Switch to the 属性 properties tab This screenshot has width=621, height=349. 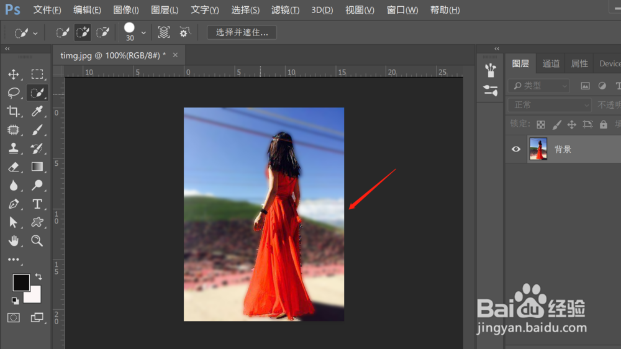pyautogui.click(x=579, y=64)
